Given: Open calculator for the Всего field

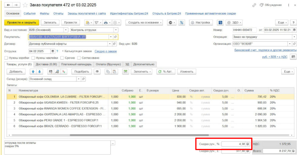Looking at the screenshot, I should [293, 151].
